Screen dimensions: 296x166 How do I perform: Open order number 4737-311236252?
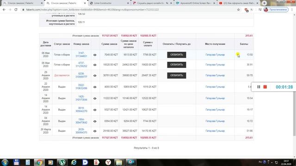click(x=81, y=65)
